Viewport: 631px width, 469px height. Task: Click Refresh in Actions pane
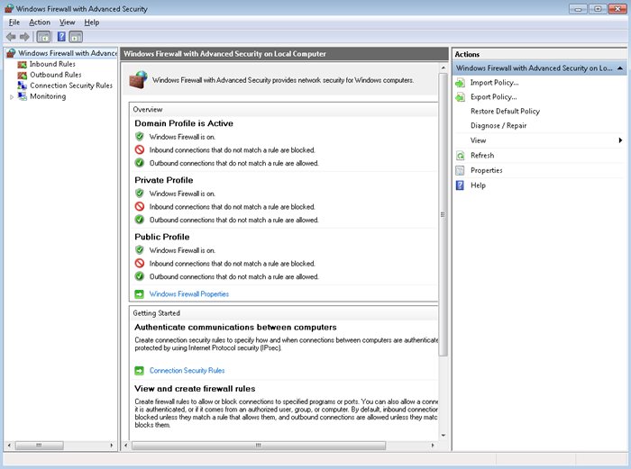pos(482,156)
